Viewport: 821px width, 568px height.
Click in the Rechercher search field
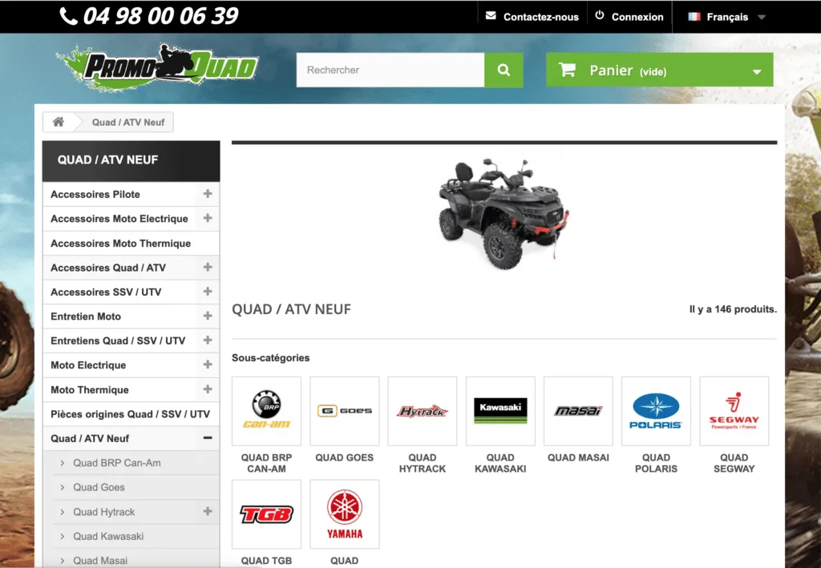point(390,70)
